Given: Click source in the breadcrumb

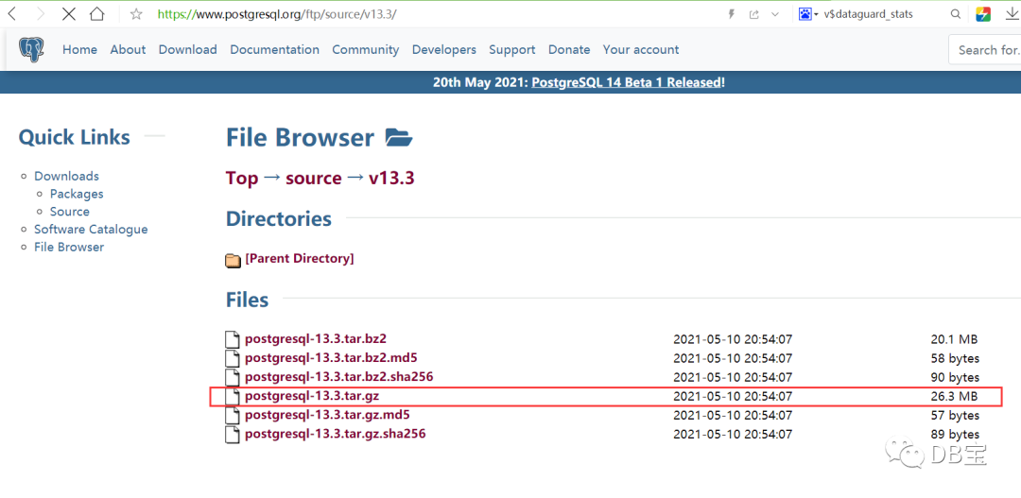Looking at the screenshot, I should [314, 178].
